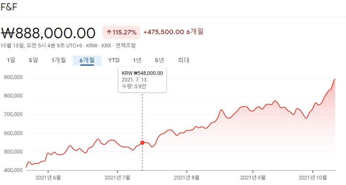Switch to the 5일 range tab

tap(33, 60)
